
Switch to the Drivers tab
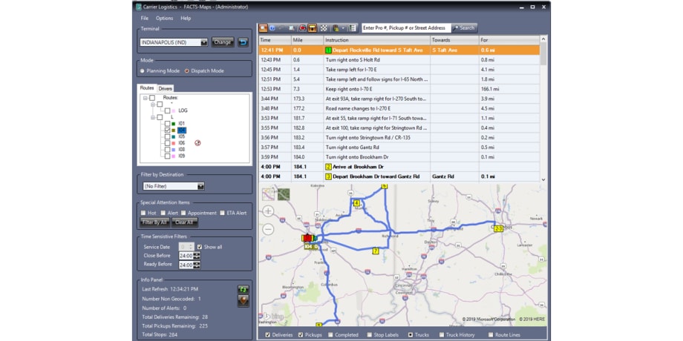165,88
